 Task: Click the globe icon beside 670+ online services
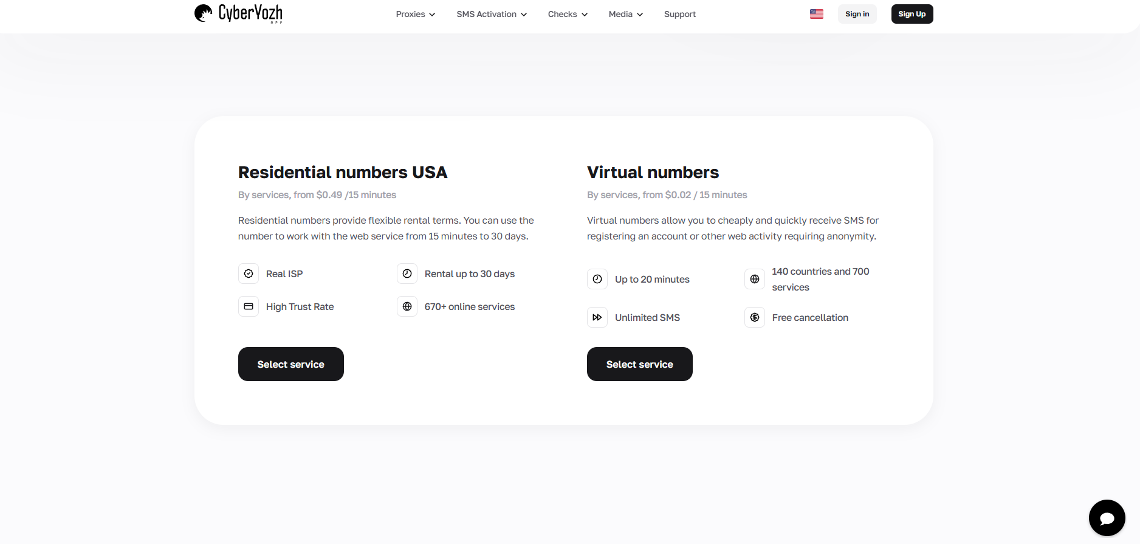tap(407, 306)
